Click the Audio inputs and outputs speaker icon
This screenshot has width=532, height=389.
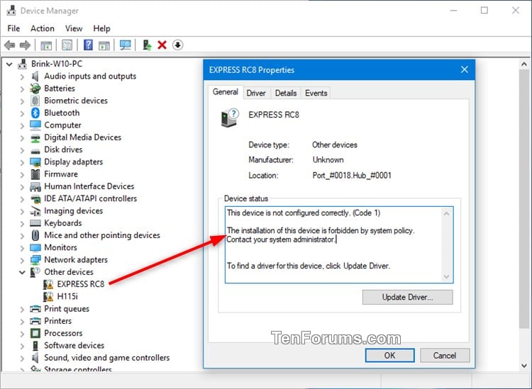(35, 77)
